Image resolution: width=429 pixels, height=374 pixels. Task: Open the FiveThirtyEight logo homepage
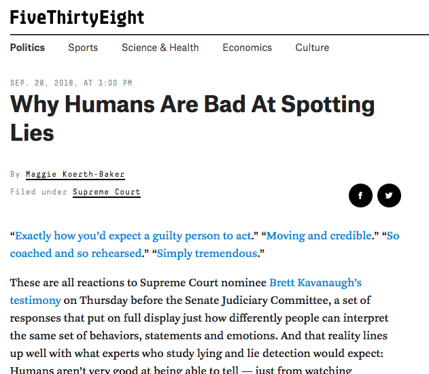[77, 18]
